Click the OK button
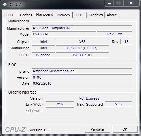 tap(125, 129)
